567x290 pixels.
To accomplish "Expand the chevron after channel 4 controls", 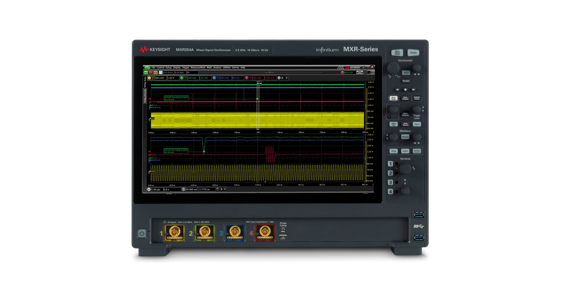I will click(283, 78).
